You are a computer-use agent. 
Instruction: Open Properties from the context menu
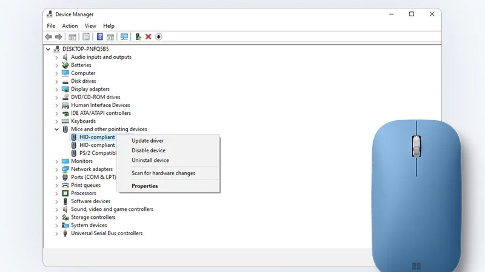coord(144,186)
